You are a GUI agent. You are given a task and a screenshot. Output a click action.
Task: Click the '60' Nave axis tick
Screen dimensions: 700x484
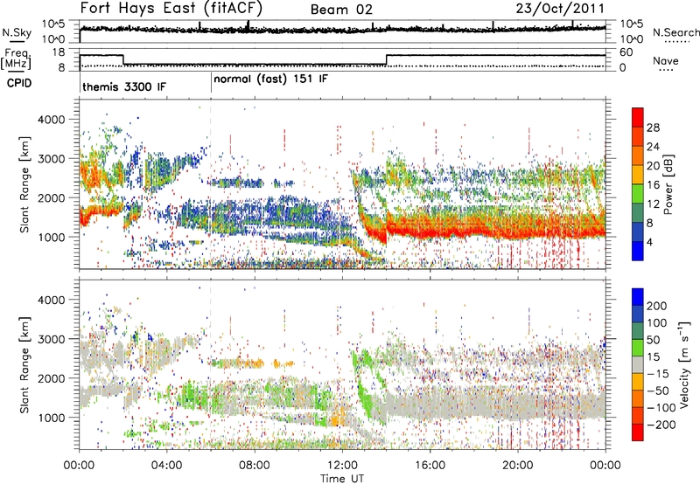click(x=626, y=52)
